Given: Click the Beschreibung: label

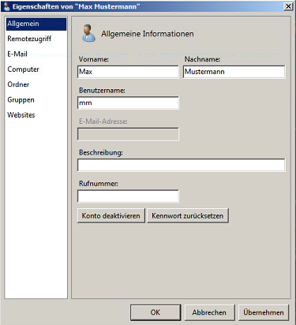Looking at the screenshot, I should (x=101, y=152).
